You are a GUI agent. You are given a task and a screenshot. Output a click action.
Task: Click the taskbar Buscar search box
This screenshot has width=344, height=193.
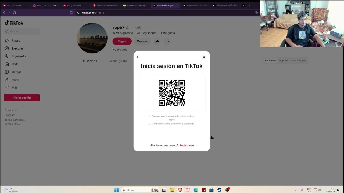[140, 190]
